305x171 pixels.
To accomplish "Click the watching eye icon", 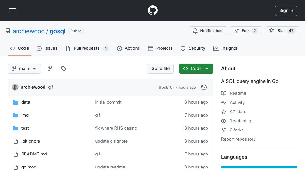I will coord(224,121).
